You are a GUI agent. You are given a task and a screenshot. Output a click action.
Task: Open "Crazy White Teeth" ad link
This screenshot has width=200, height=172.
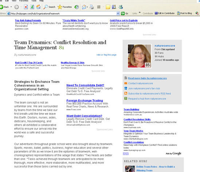pos(74,20)
